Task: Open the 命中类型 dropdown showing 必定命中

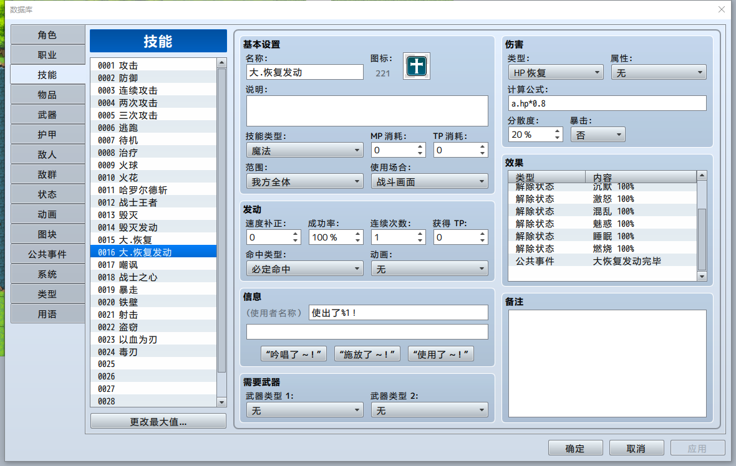Action: (x=304, y=269)
